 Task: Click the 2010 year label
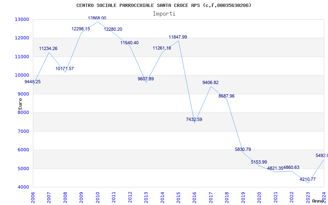[98, 197]
